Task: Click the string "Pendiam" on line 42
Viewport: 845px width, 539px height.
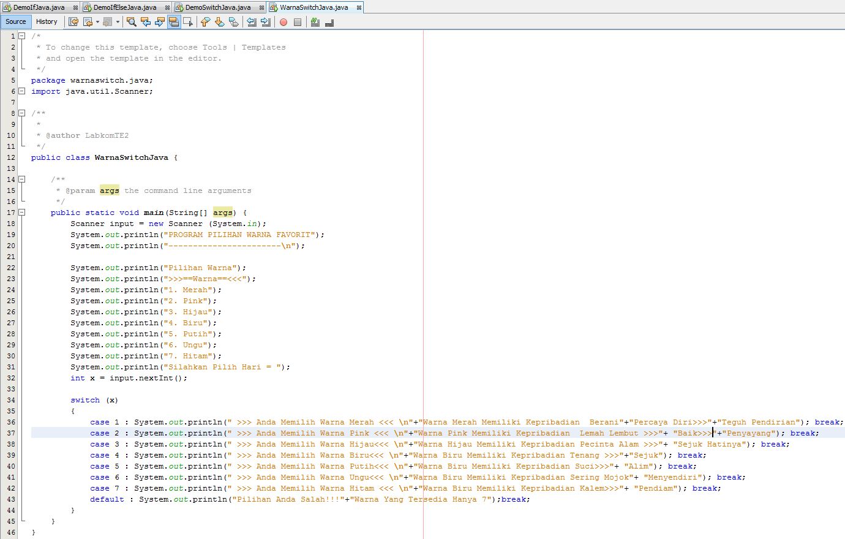Action: click(x=656, y=488)
